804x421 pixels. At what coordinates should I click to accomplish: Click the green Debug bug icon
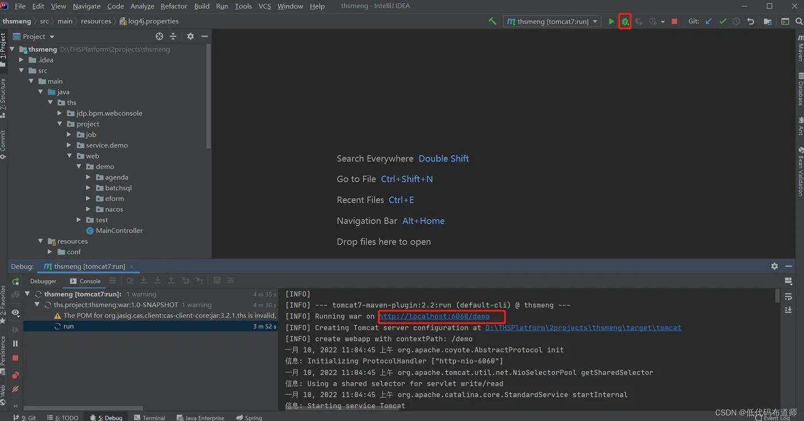coord(625,22)
